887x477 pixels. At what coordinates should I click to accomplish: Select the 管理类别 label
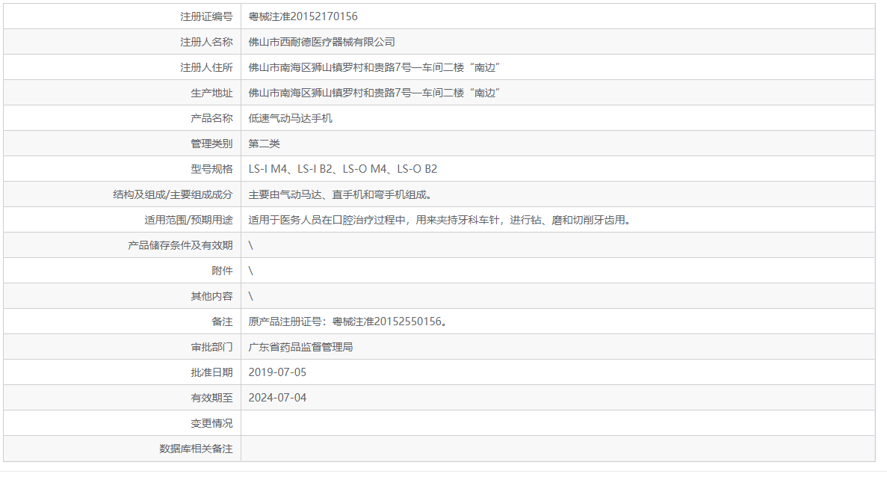(211, 144)
